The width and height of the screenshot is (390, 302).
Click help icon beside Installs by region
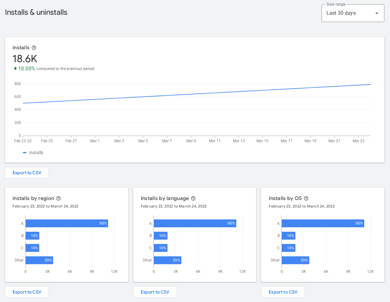[x=58, y=198]
